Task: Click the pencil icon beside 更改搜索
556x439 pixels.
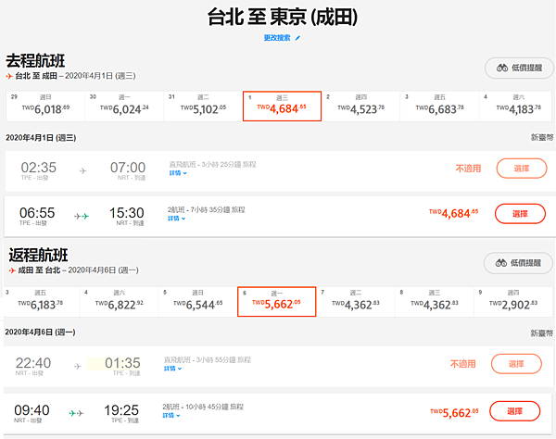Action: (297, 38)
